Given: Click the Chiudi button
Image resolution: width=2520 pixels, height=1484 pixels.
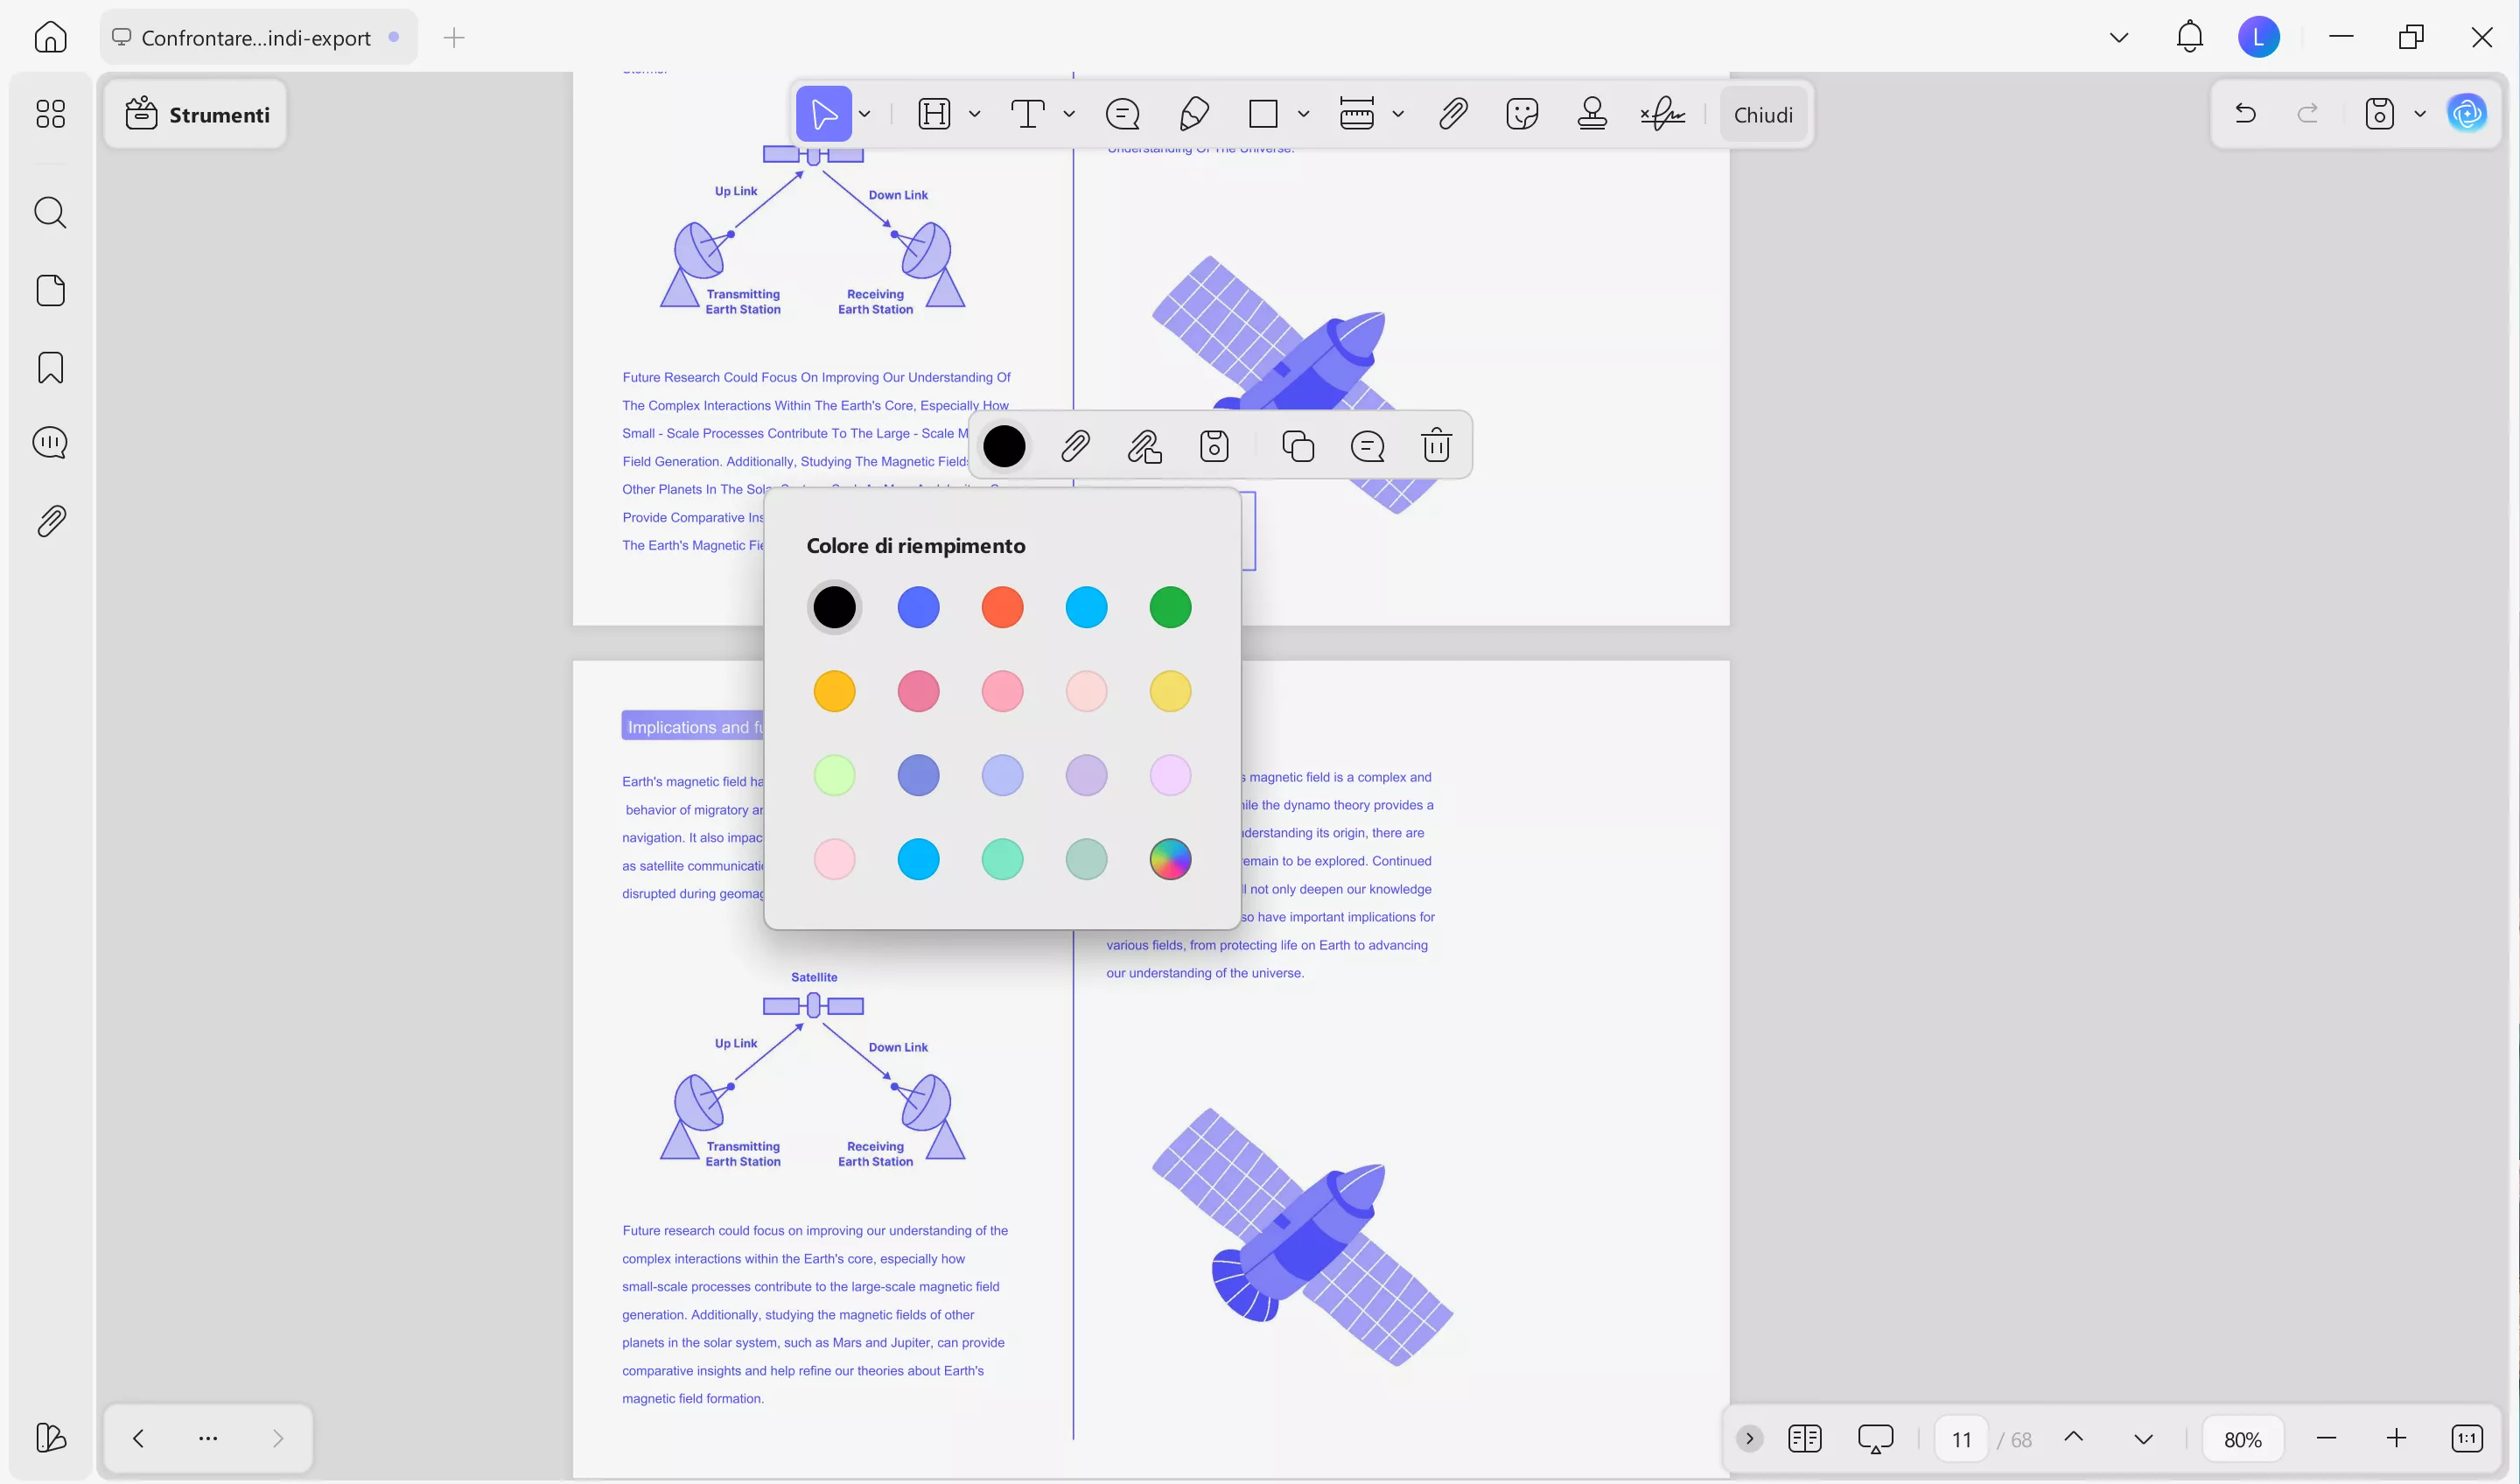Looking at the screenshot, I should coord(1763,115).
